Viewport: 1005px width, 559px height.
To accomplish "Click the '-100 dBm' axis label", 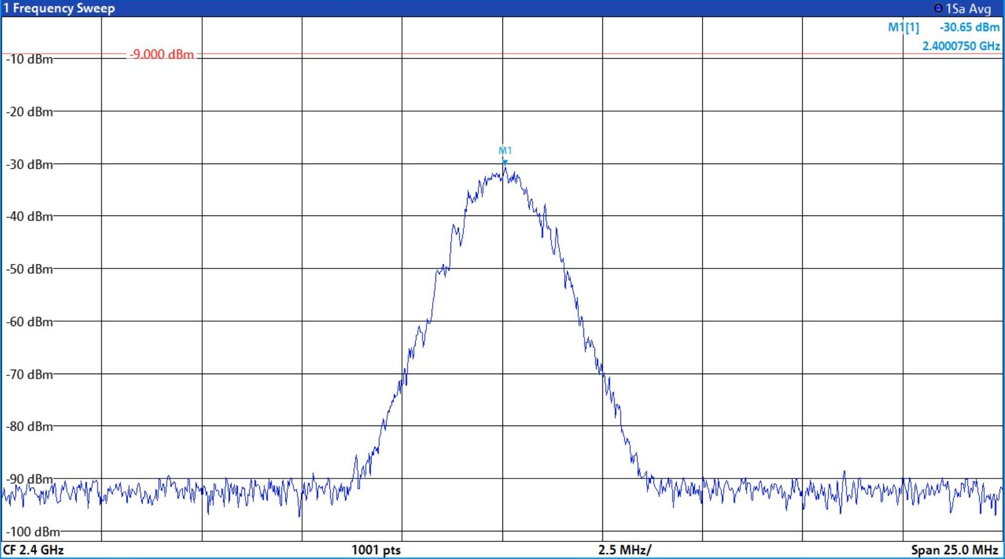I will (x=32, y=532).
